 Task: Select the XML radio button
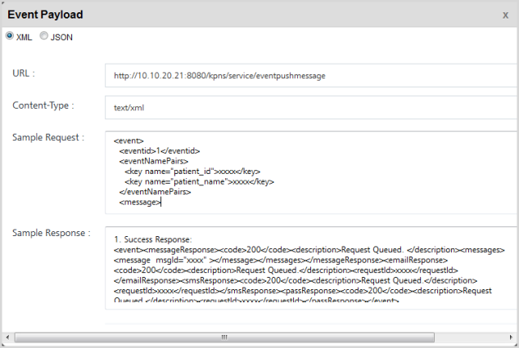coord(10,36)
